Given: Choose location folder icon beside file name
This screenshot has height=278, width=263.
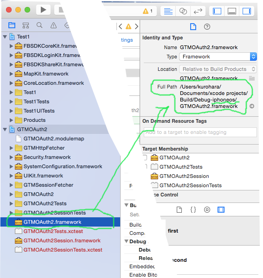Looking at the screenshot, I should point(252,78).
